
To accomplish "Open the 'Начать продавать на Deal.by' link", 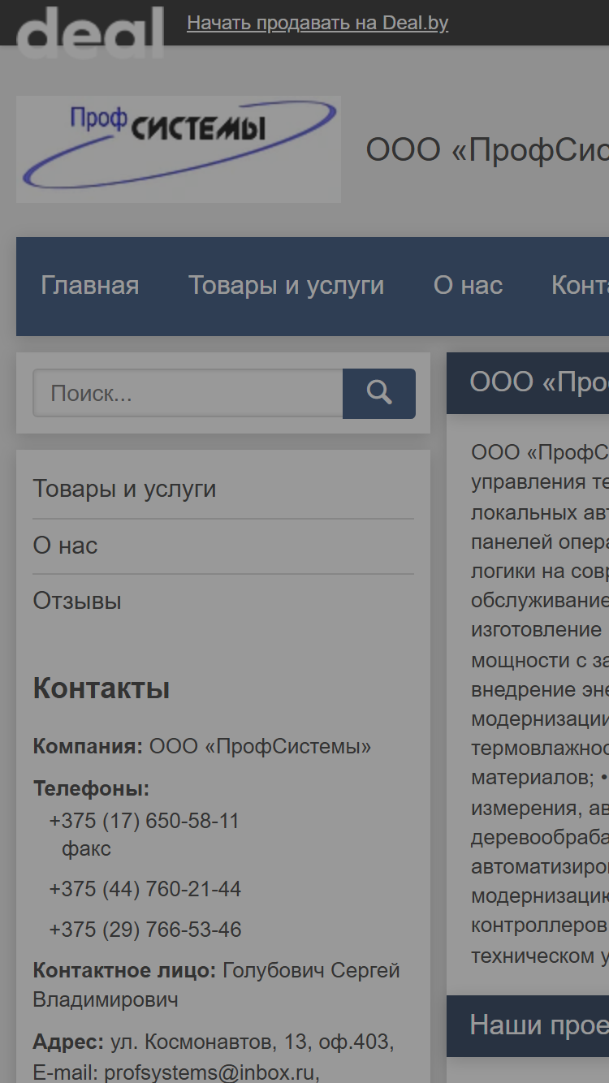I will pos(317,23).
